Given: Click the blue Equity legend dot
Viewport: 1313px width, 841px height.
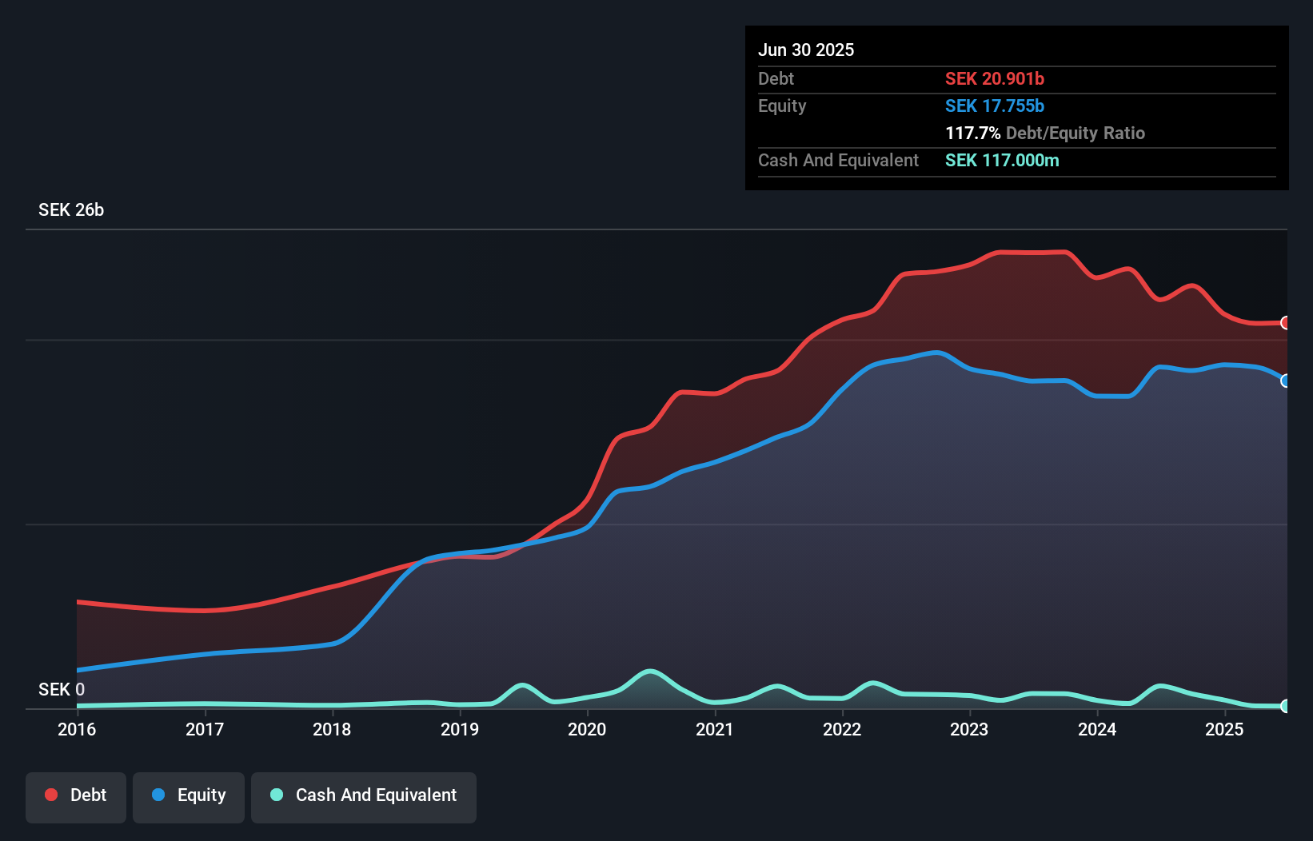Looking at the screenshot, I should tap(158, 795).
